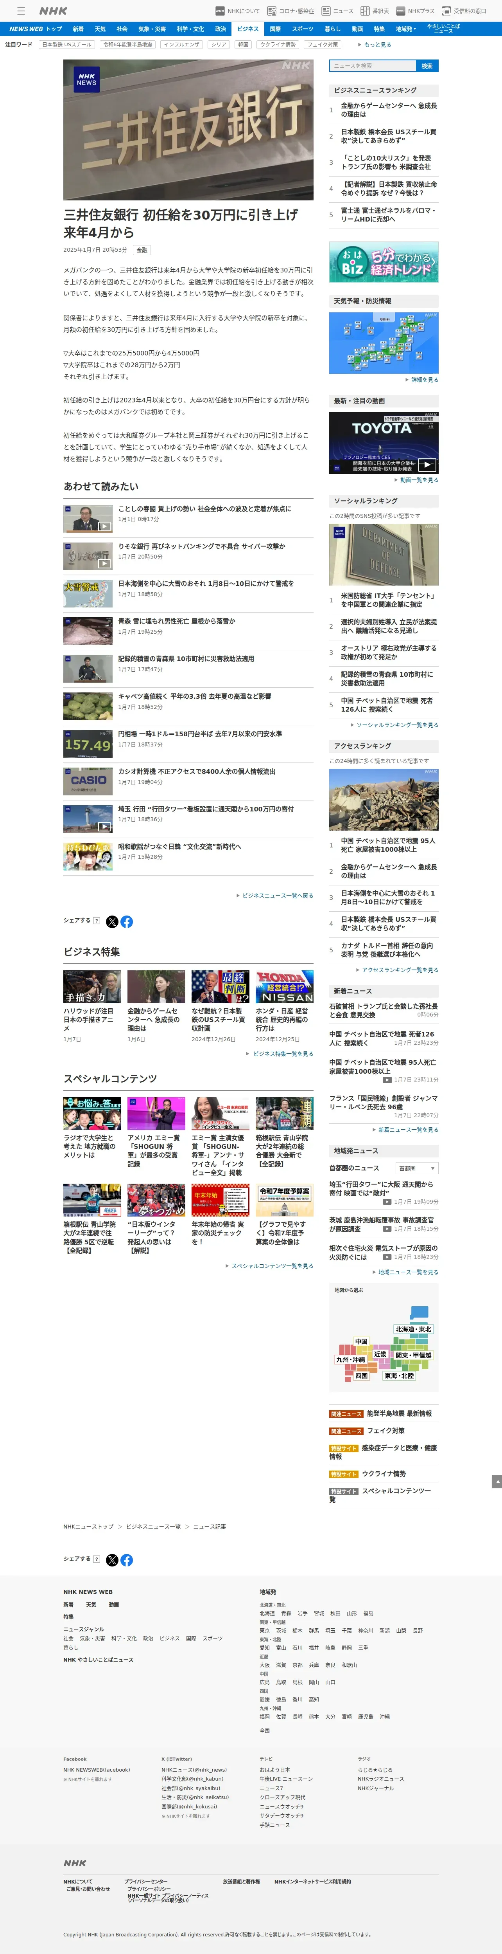The width and height of the screenshot is (502, 1954).
Task: Open the カシオ計算機 不正アクセス article
Action: pos(188,781)
